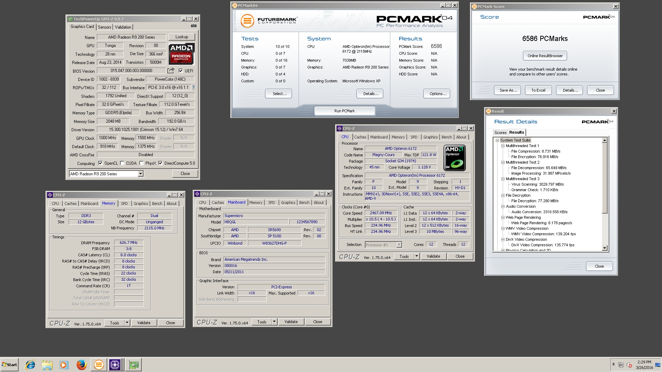Image resolution: width=662 pixels, height=372 pixels.
Task: Collapse the Multithreaded Test 1 node
Action: pyautogui.click(x=503, y=146)
